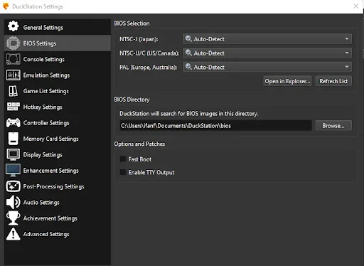The width and height of the screenshot is (364, 266).
Task: Toggle the Enable TTY Output checkbox
Action: (x=123, y=172)
